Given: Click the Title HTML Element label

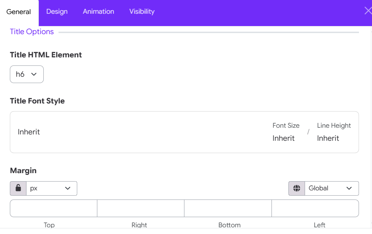Looking at the screenshot, I should [46, 55].
